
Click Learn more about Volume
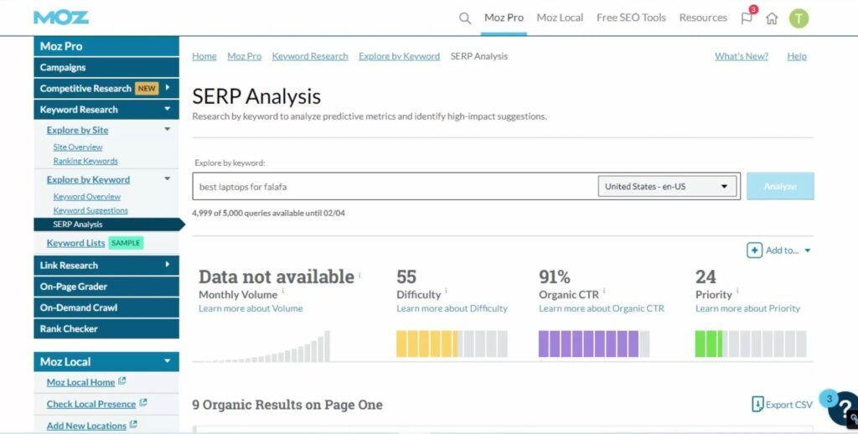pyautogui.click(x=251, y=308)
